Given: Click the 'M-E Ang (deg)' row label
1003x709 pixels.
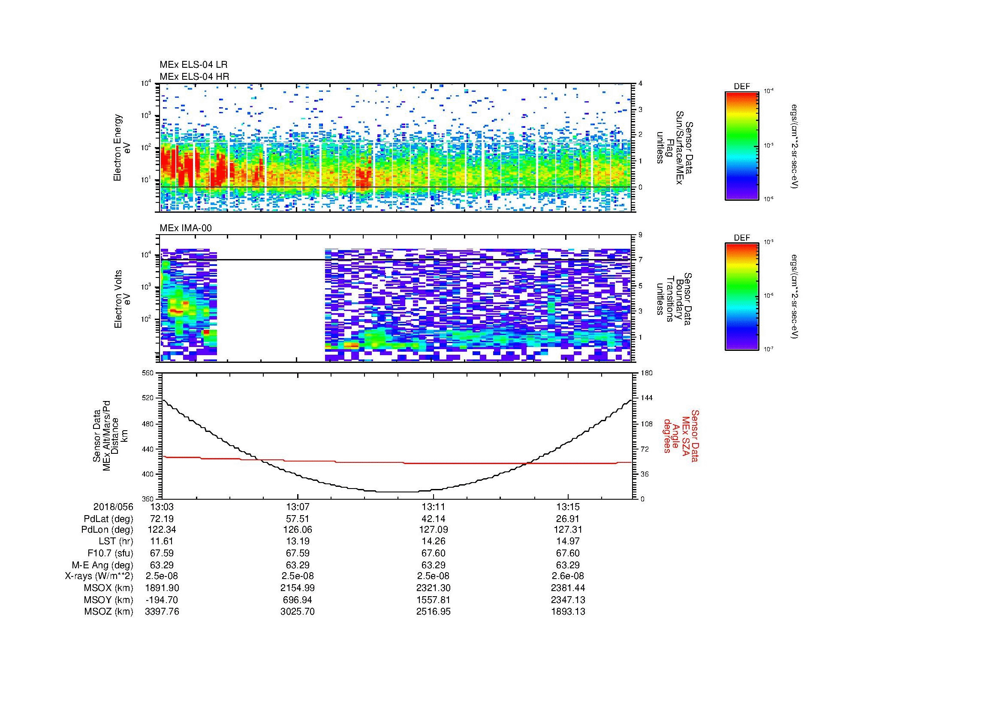Looking at the screenshot, I should [102, 565].
